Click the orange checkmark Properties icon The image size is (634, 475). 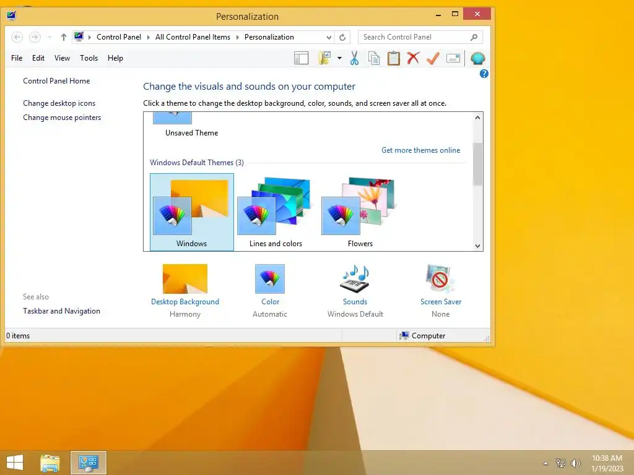(433, 58)
